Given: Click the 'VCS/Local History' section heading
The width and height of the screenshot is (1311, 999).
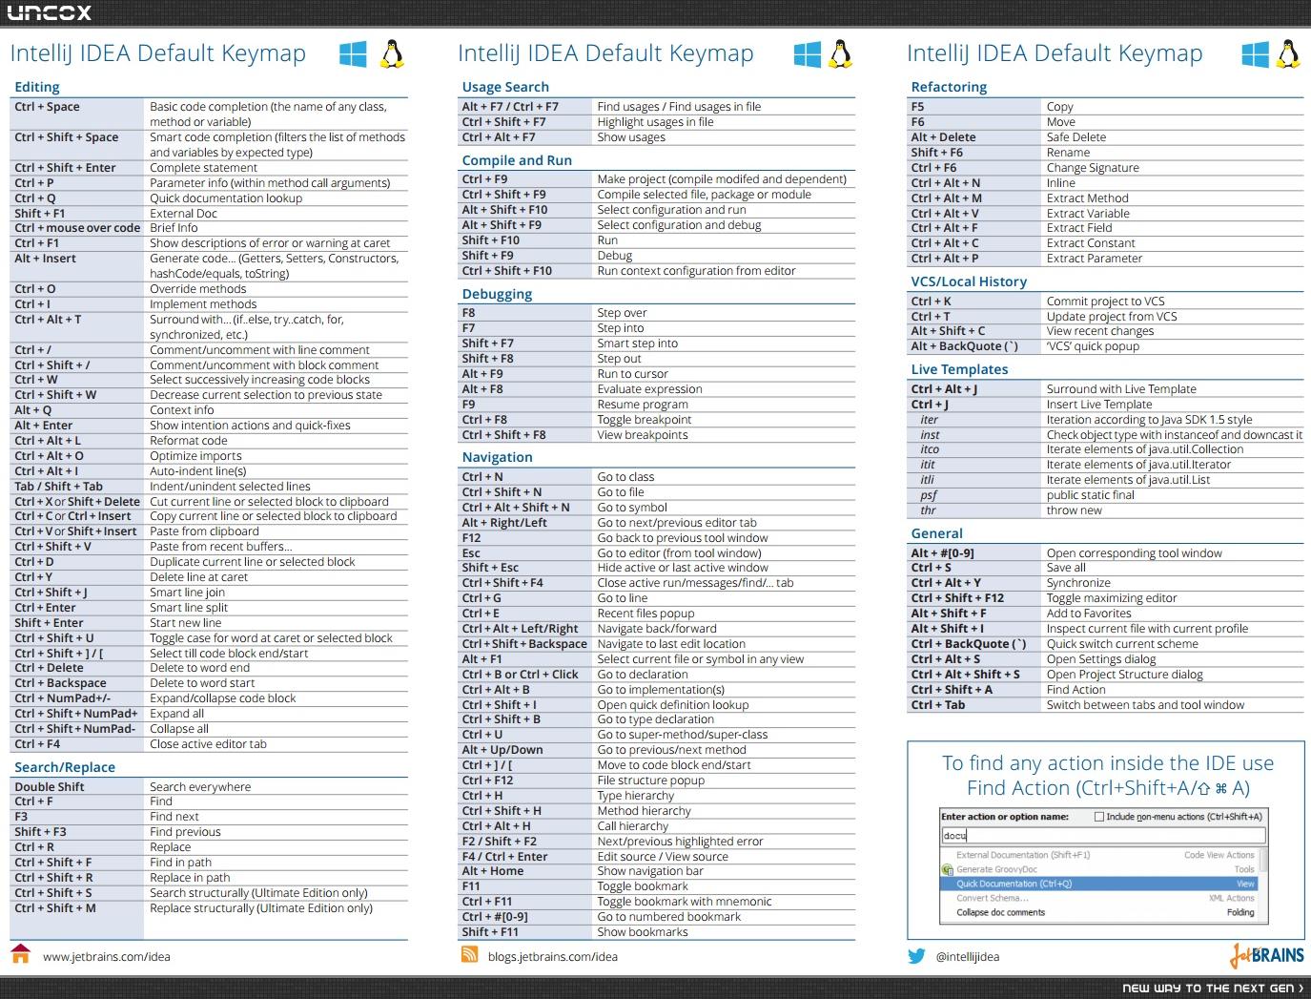Looking at the screenshot, I should click(x=969, y=281).
